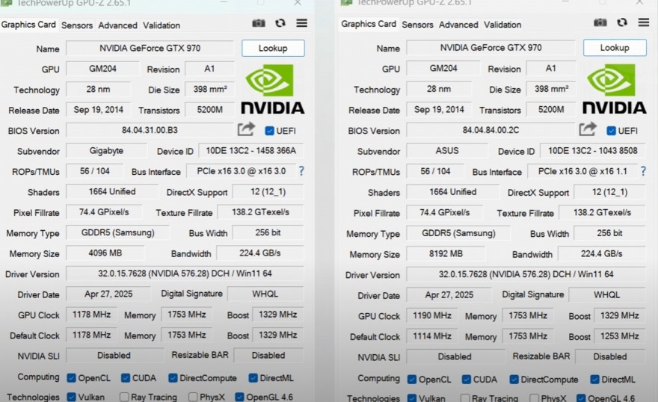Click the screenshot camera icon in left GPU-Z window

tap(259, 23)
